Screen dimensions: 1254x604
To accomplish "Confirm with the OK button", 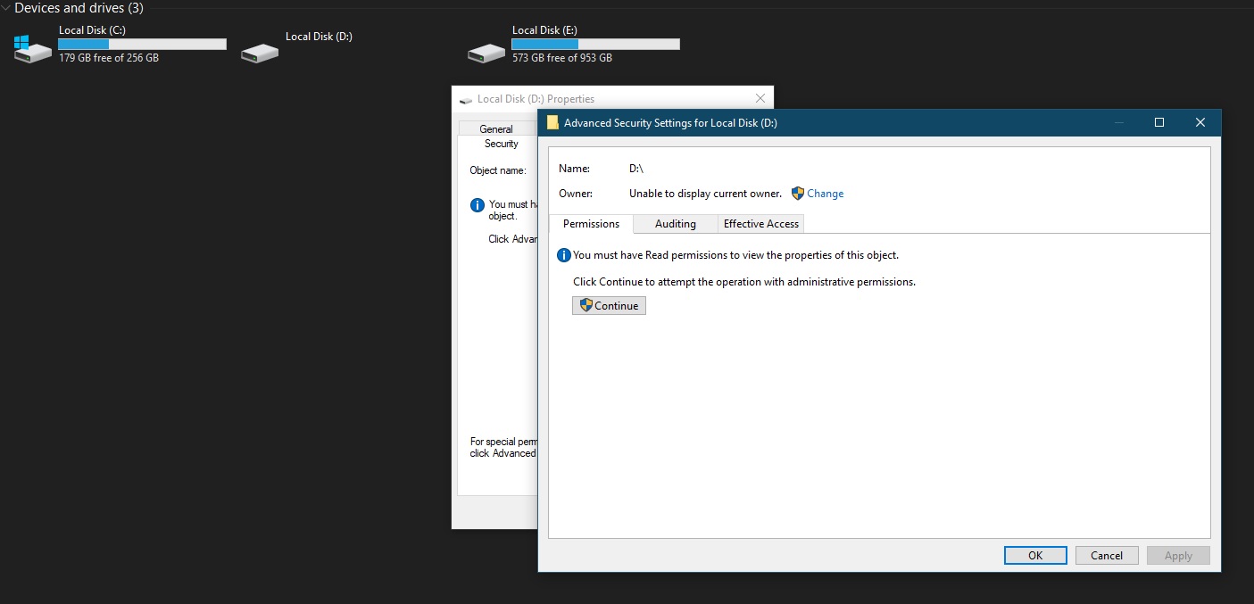I will click(1035, 555).
